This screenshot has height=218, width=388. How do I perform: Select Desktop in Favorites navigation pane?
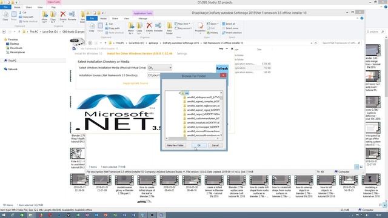click(x=15, y=44)
